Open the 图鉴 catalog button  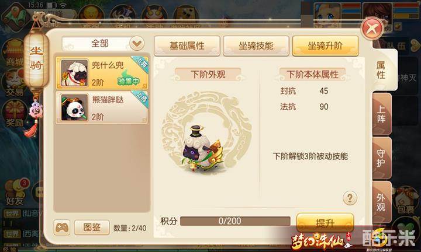[x=92, y=228]
